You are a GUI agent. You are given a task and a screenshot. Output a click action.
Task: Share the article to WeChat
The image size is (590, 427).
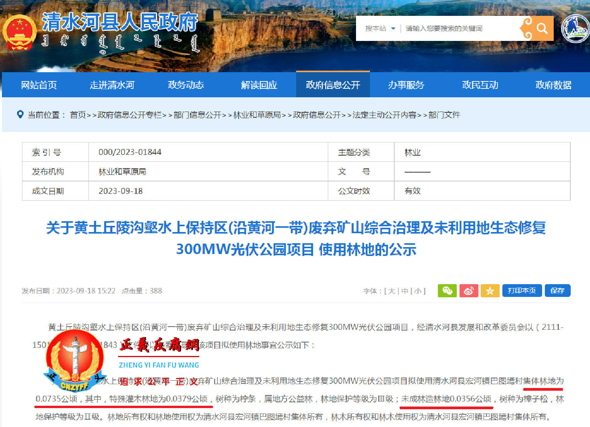pyautogui.click(x=447, y=291)
